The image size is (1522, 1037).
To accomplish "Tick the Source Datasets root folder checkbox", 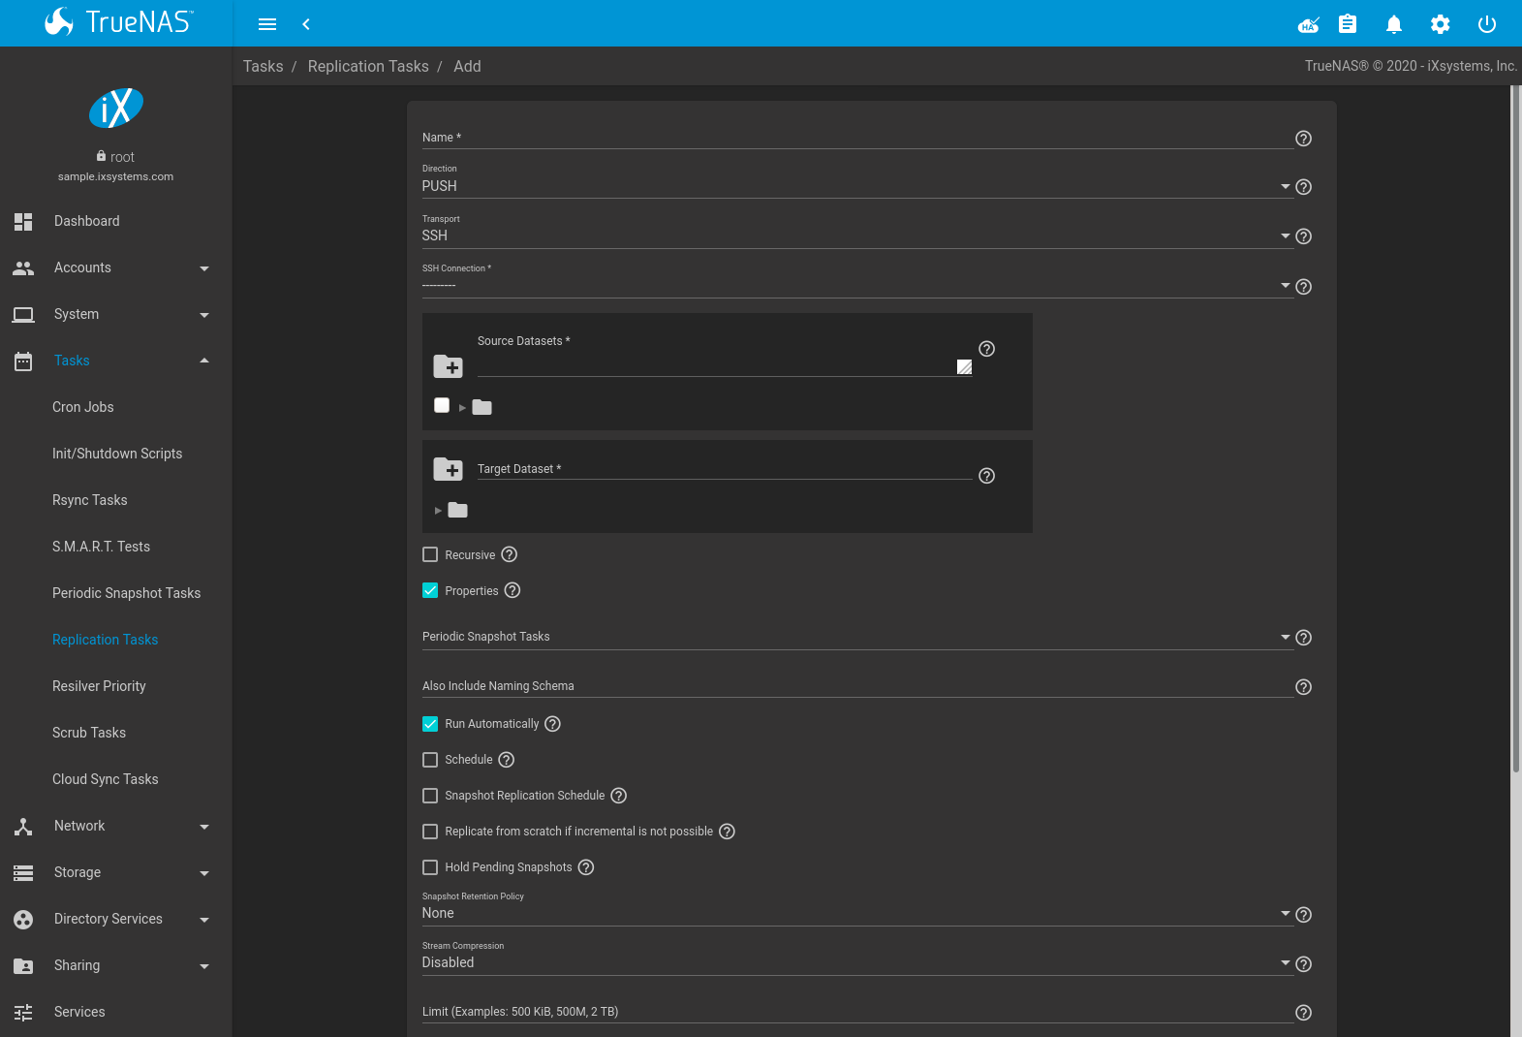I will [x=442, y=405].
